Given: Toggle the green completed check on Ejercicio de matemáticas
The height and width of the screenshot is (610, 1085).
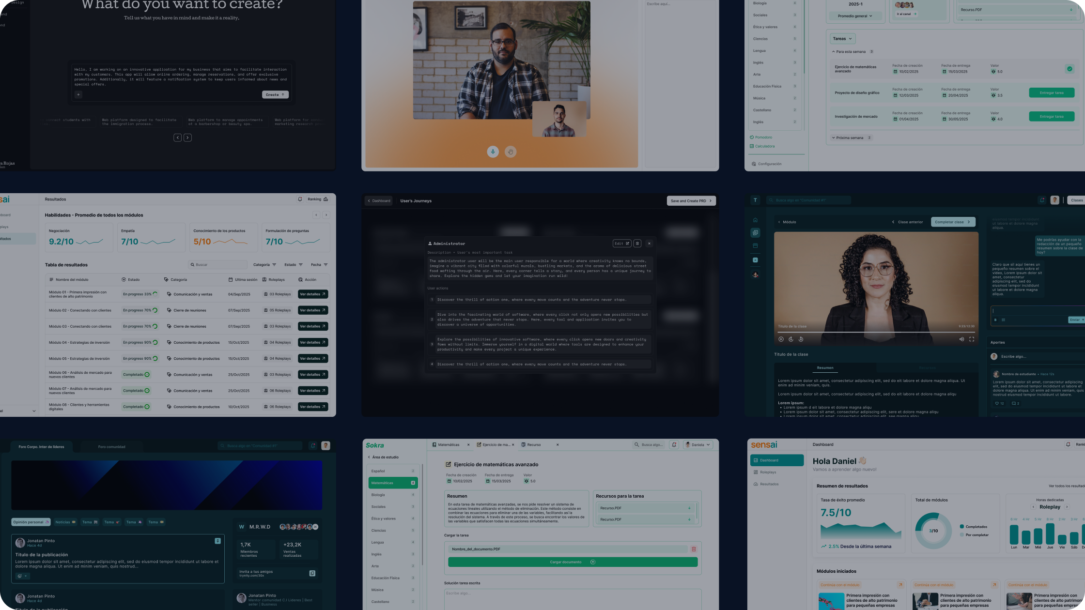Looking at the screenshot, I should pyautogui.click(x=1069, y=69).
